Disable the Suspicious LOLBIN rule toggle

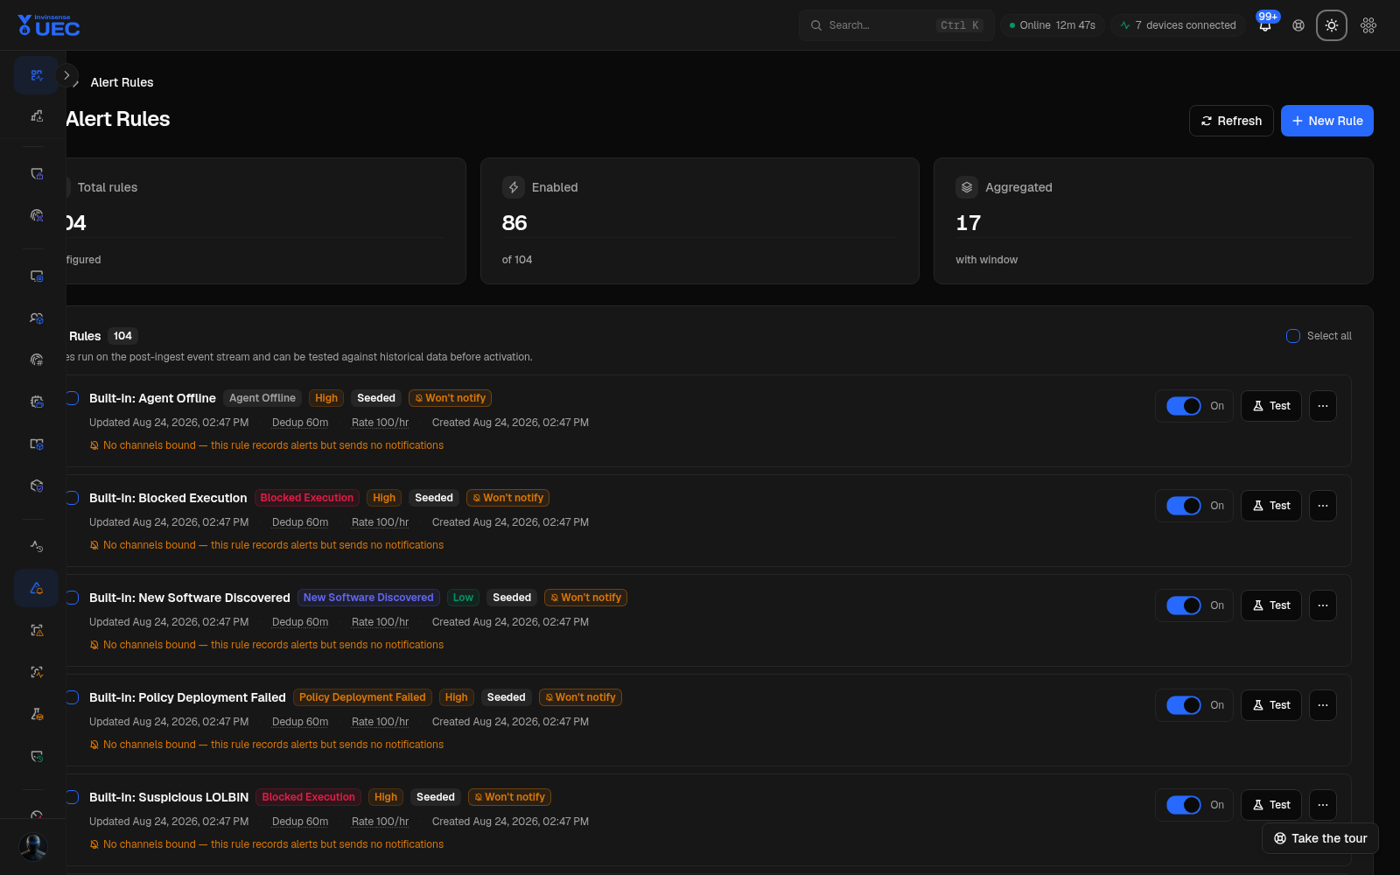point(1184,805)
